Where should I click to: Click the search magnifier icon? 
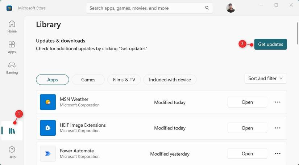[x=207, y=8]
